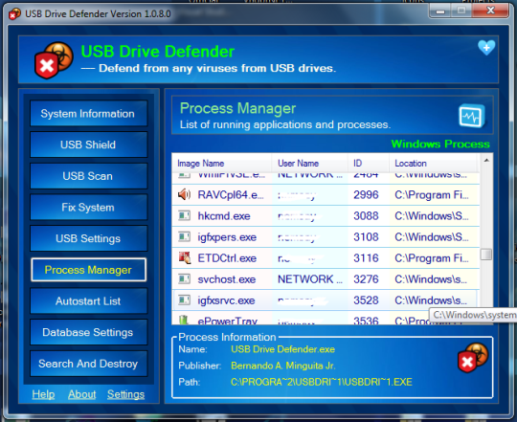
Task: Click the blue heart plus icon
Action: (486, 48)
